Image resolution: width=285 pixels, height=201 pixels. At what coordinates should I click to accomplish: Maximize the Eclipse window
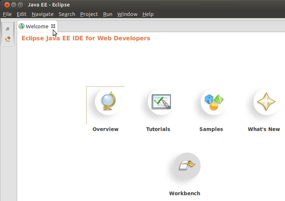(x=20, y=5)
